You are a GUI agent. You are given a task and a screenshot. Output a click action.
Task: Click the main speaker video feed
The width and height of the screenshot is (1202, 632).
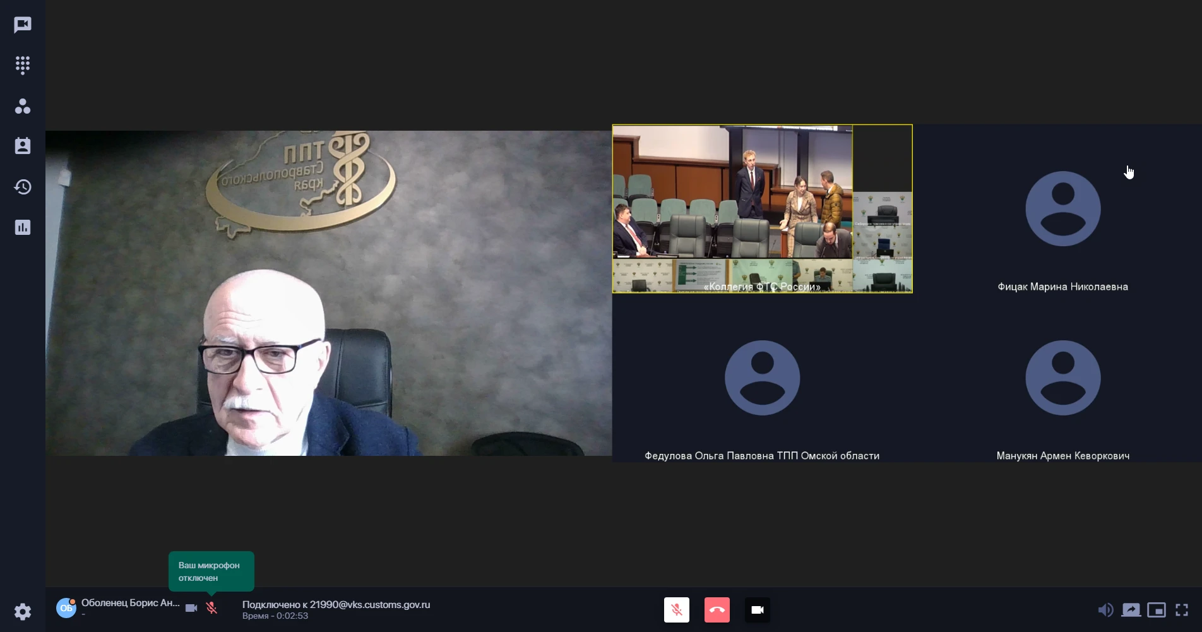coord(328,293)
